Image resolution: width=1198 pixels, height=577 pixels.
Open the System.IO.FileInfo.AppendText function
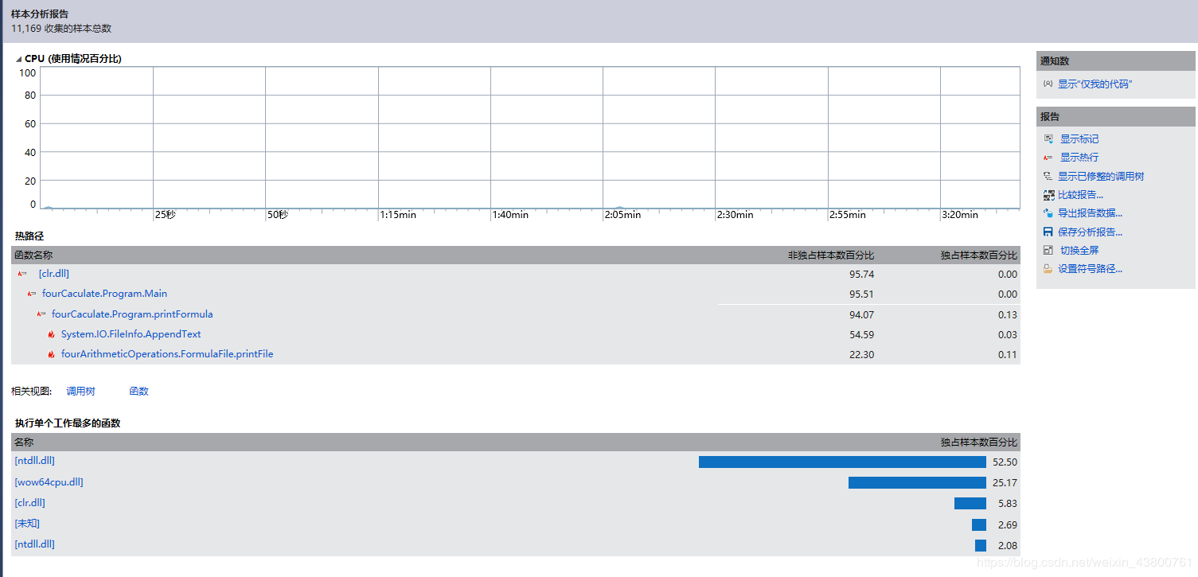point(131,334)
